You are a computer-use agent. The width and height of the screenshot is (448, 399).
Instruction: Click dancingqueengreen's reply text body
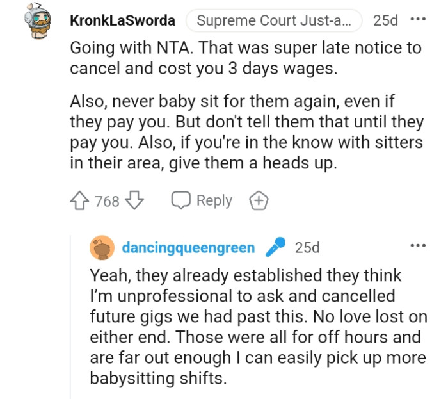(255, 327)
